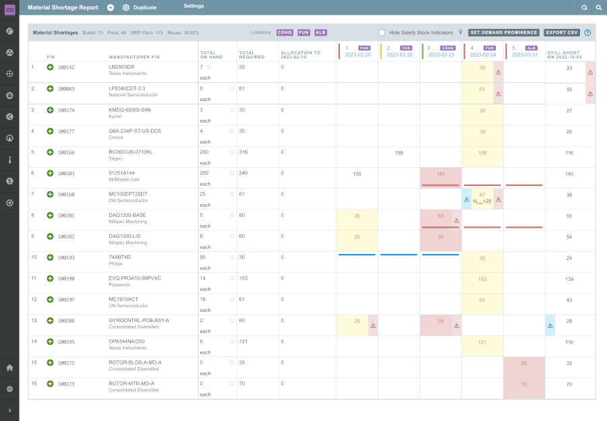This screenshot has width=607, height=421.
Task: Open the Home icon in the sidebar
Action: 9,368
